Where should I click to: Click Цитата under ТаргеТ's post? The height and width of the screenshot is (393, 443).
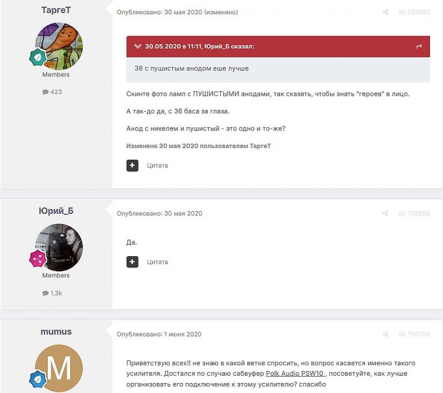click(x=157, y=166)
